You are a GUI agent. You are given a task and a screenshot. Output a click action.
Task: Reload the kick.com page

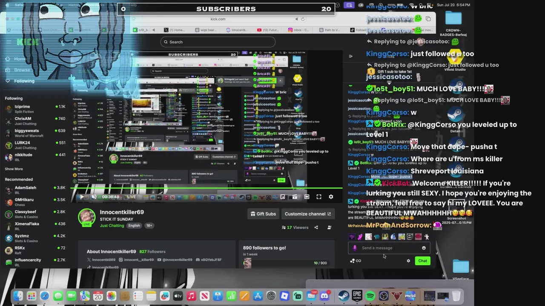click(x=303, y=19)
